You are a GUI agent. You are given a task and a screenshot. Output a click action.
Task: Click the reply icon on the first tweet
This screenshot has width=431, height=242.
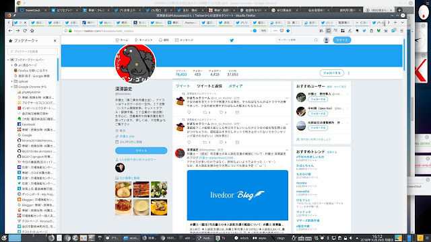click(189, 112)
